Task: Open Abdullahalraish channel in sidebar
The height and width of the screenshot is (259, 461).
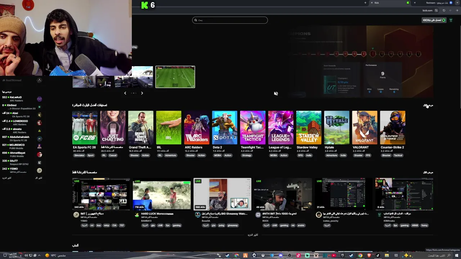Action: coord(22,138)
